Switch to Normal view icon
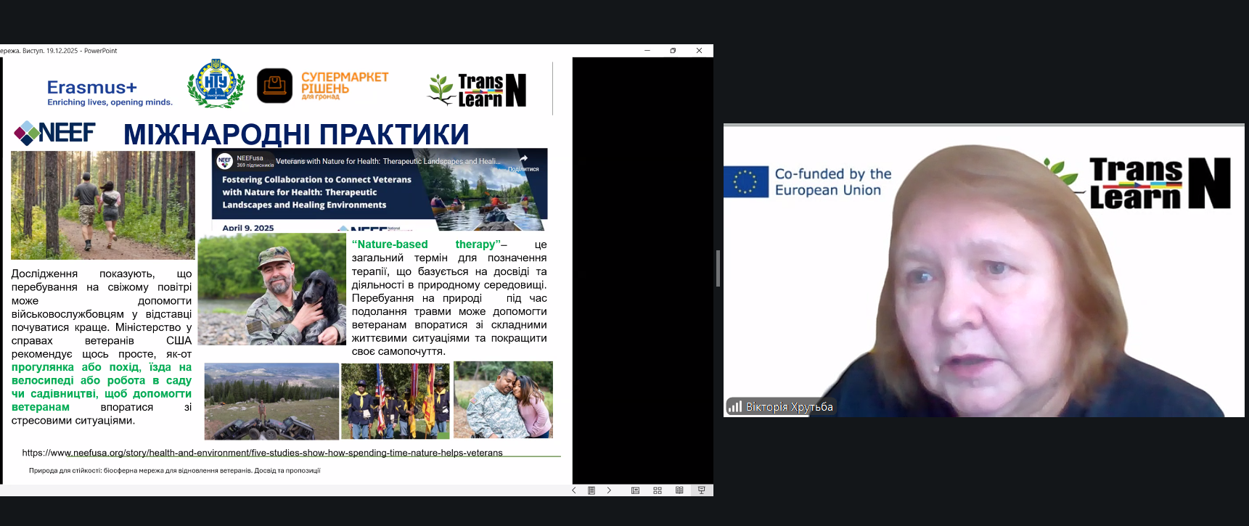The height and width of the screenshot is (526, 1249). 635,490
